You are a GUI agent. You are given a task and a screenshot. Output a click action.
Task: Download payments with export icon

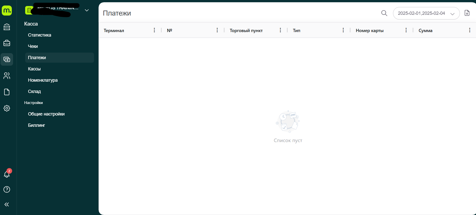tap(467, 13)
